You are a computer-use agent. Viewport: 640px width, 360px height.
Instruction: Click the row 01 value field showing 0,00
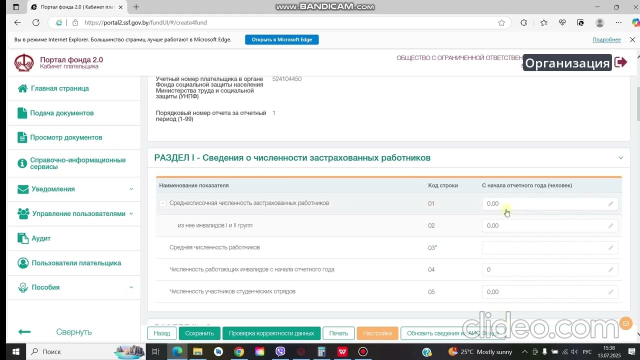[550, 204]
